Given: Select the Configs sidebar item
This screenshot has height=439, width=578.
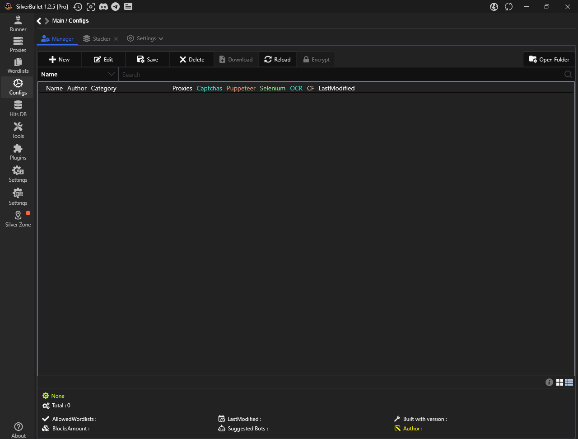Looking at the screenshot, I should [x=18, y=87].
